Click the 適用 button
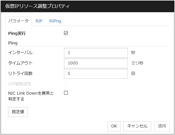 click(162, 126)
